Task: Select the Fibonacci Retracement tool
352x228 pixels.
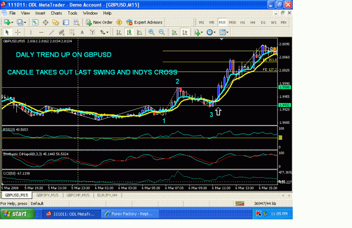Action: tap(72, 32)
